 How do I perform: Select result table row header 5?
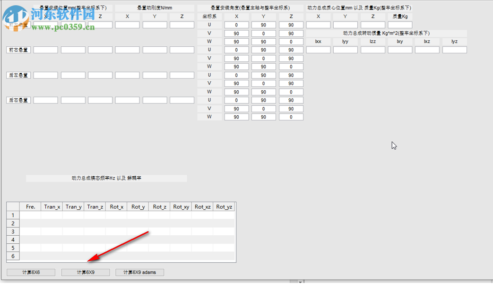point(13,248)
